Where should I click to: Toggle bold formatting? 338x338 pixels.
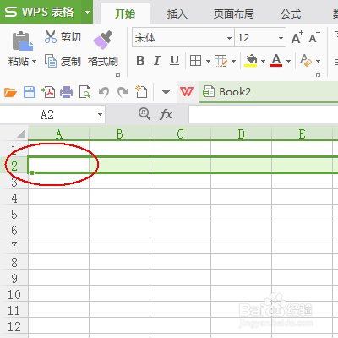(x=140, y=61)
